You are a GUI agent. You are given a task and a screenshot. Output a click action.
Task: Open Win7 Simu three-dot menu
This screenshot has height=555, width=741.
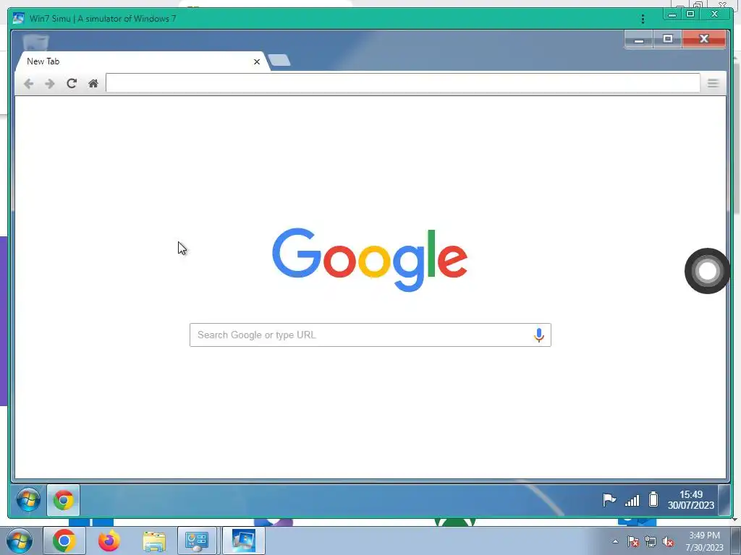point(643,19)
